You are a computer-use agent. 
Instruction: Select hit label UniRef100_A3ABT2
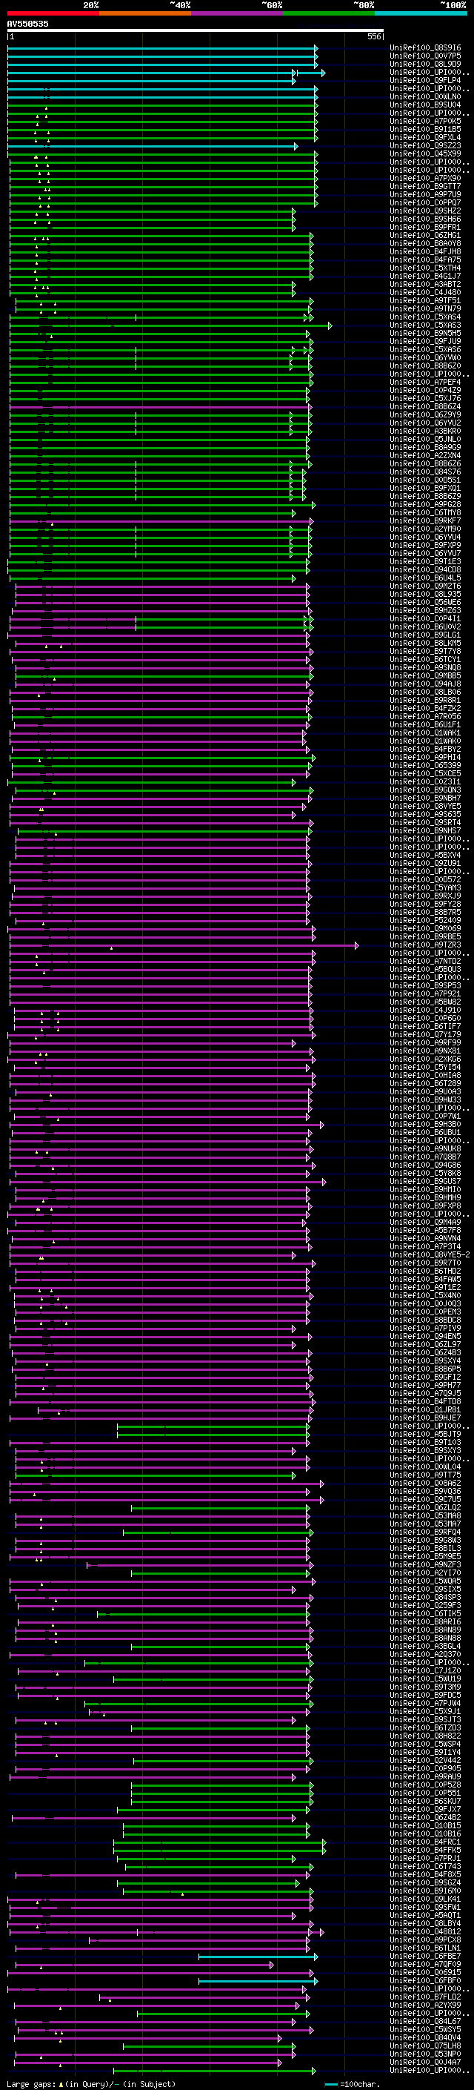tap(425, 284)
